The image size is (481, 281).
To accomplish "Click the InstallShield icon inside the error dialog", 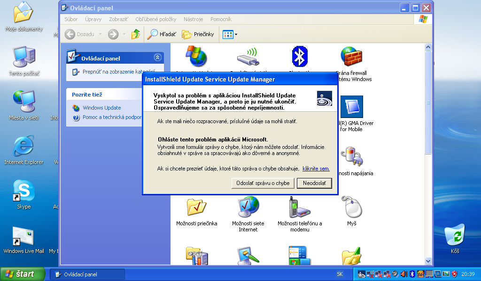I will click(324, 98).
